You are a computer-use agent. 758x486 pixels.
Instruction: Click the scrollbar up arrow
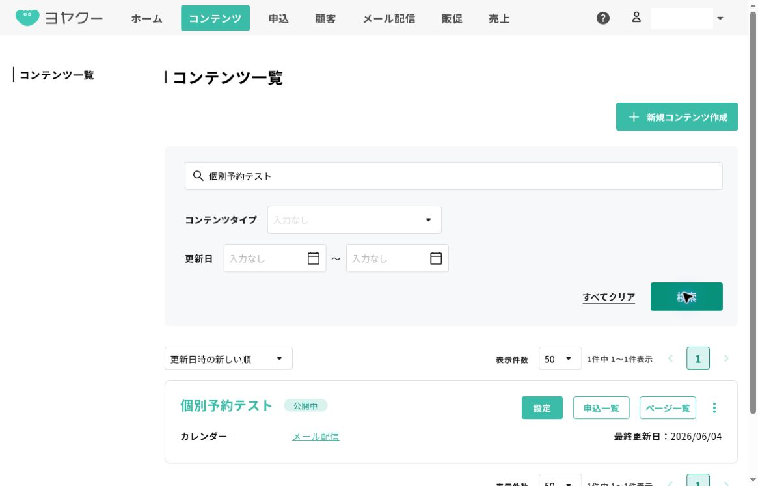(x=753, y=5)
